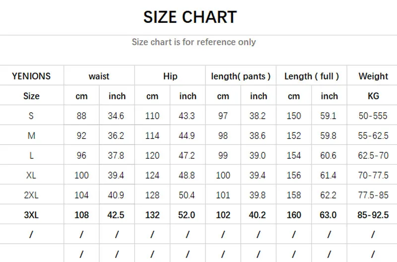Viewport: 397px width, 262px height.
Task: Select the S size row label
Action: (31, 116)
